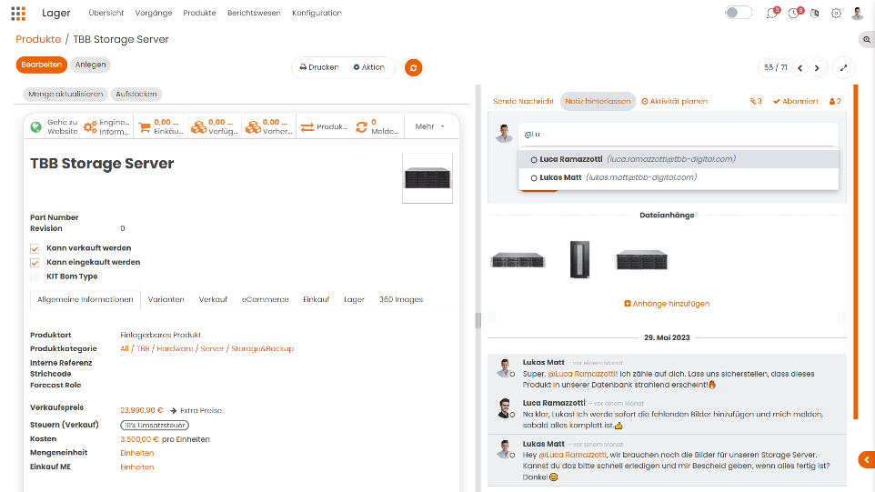Switch to the Varianten tab

point(166,299)
